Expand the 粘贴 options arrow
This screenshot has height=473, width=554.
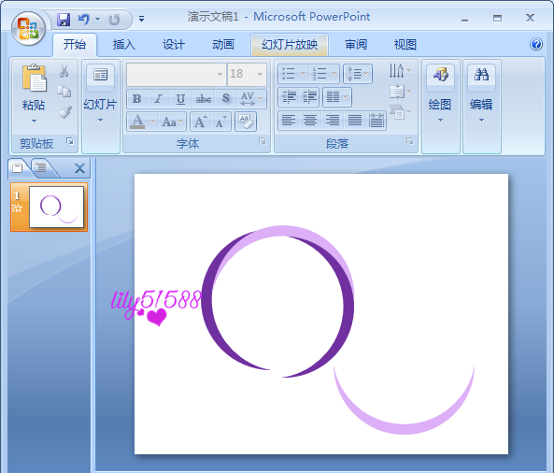point(34,121)
